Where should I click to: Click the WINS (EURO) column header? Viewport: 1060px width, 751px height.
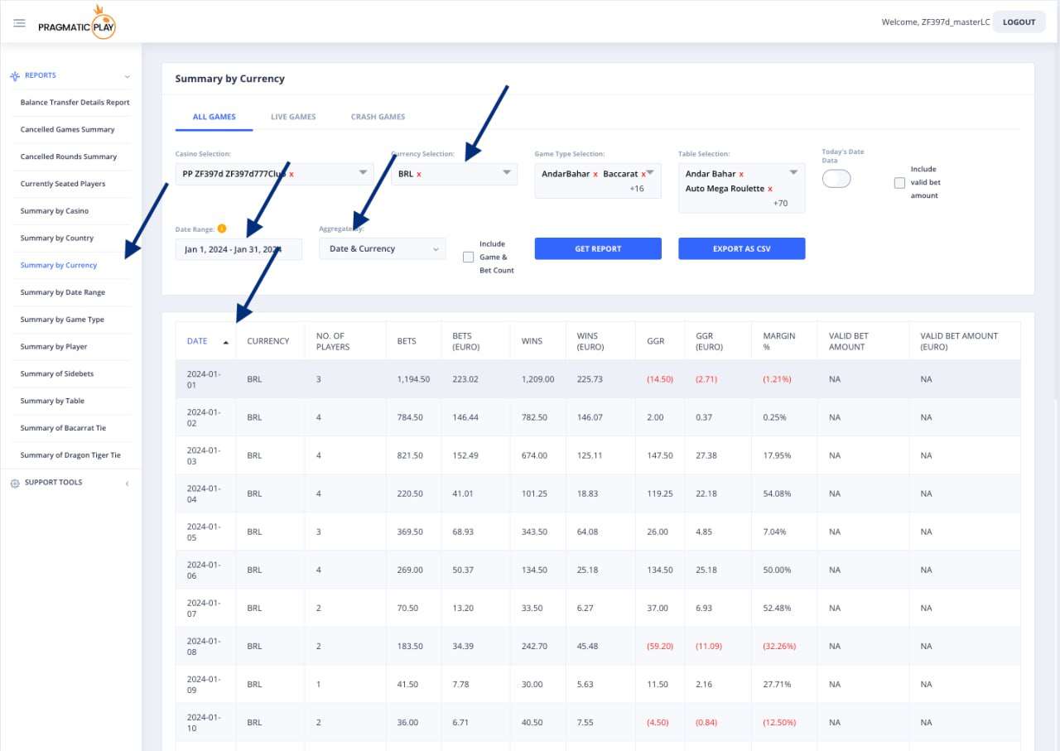(x=592, y=341)
